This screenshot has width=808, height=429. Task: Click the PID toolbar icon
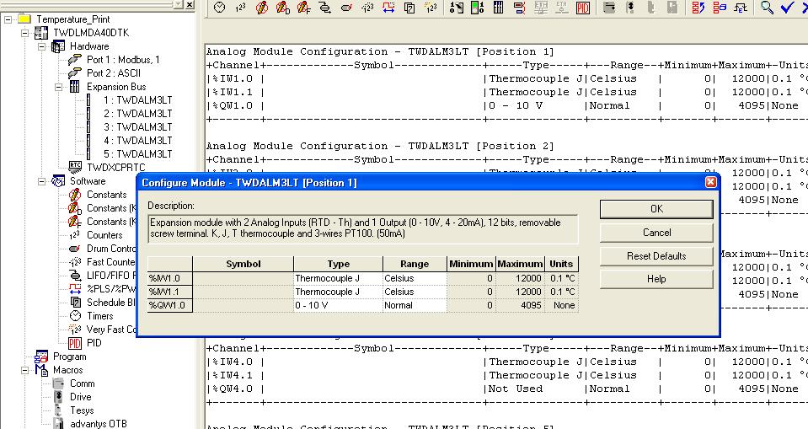[x=583, y=8]
